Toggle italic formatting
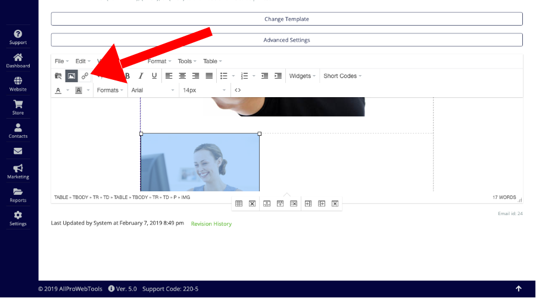Image resolution: width=536 pixels, height=298 pixels. coord(142,76)
